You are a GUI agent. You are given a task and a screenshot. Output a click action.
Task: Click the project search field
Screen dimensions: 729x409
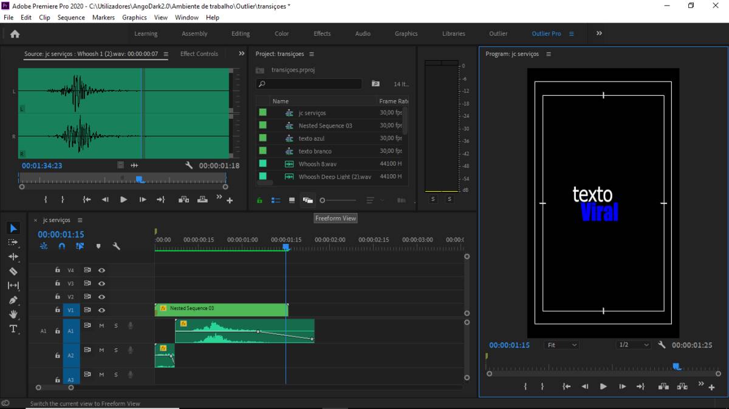pos(309,84)
